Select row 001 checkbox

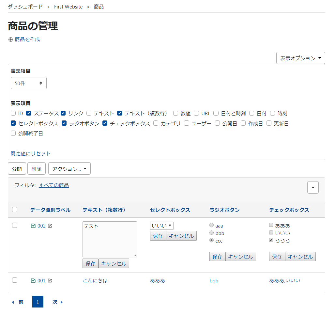15,280
